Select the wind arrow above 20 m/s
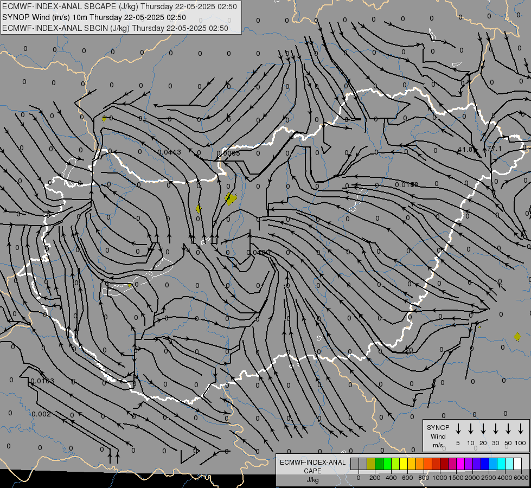531x488 pixels. [483, 429]
